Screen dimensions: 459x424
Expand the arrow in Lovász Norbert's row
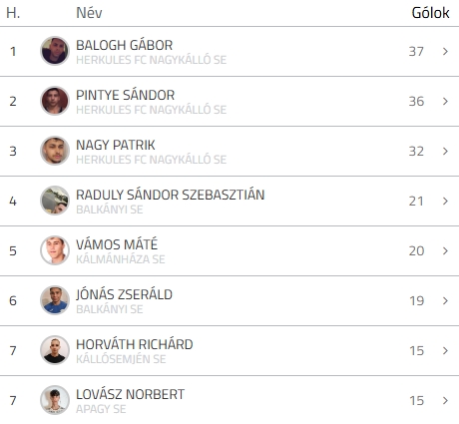pos(445,400)
